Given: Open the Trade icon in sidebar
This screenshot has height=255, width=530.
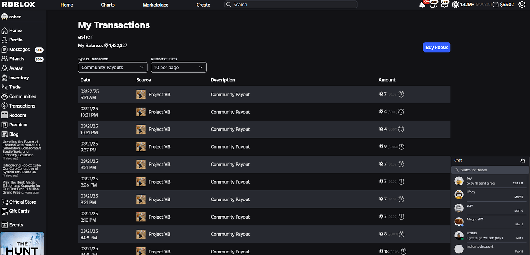Looking at the screenshot, I should (5, 87).
